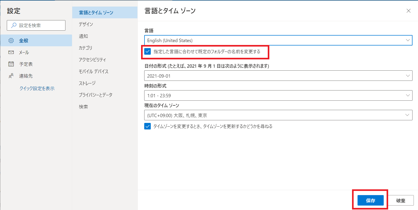Open プライバシーとデータ settings

pos(96,95)
